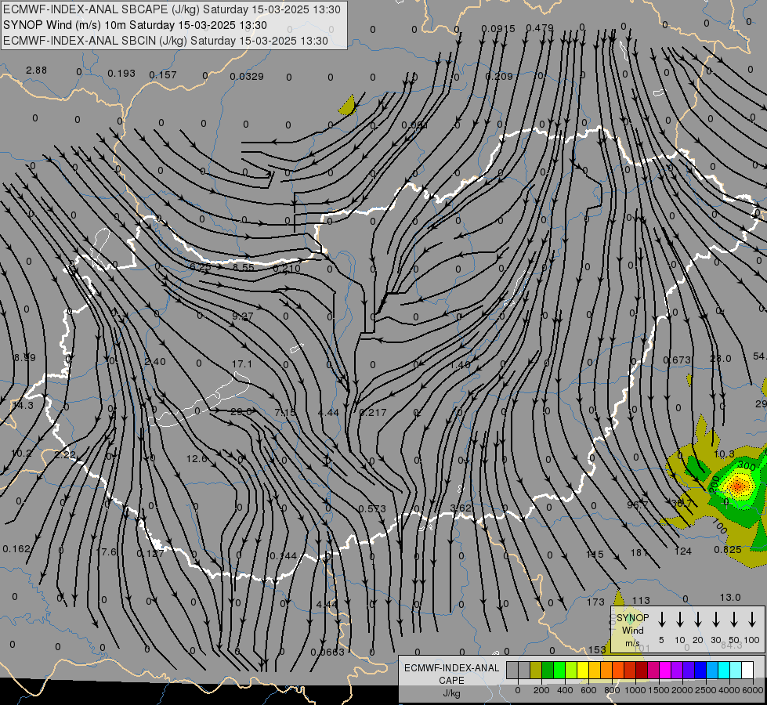Click the wind arrow above the 30 m/s label

(x=716, y=620)
